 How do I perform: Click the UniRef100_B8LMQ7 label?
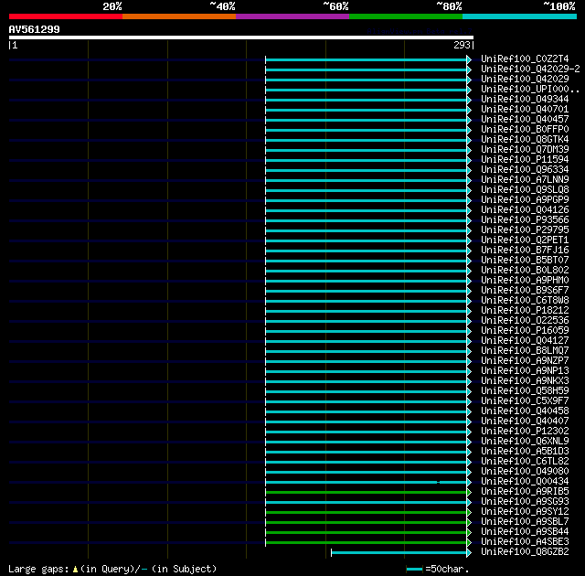point(525,351)
